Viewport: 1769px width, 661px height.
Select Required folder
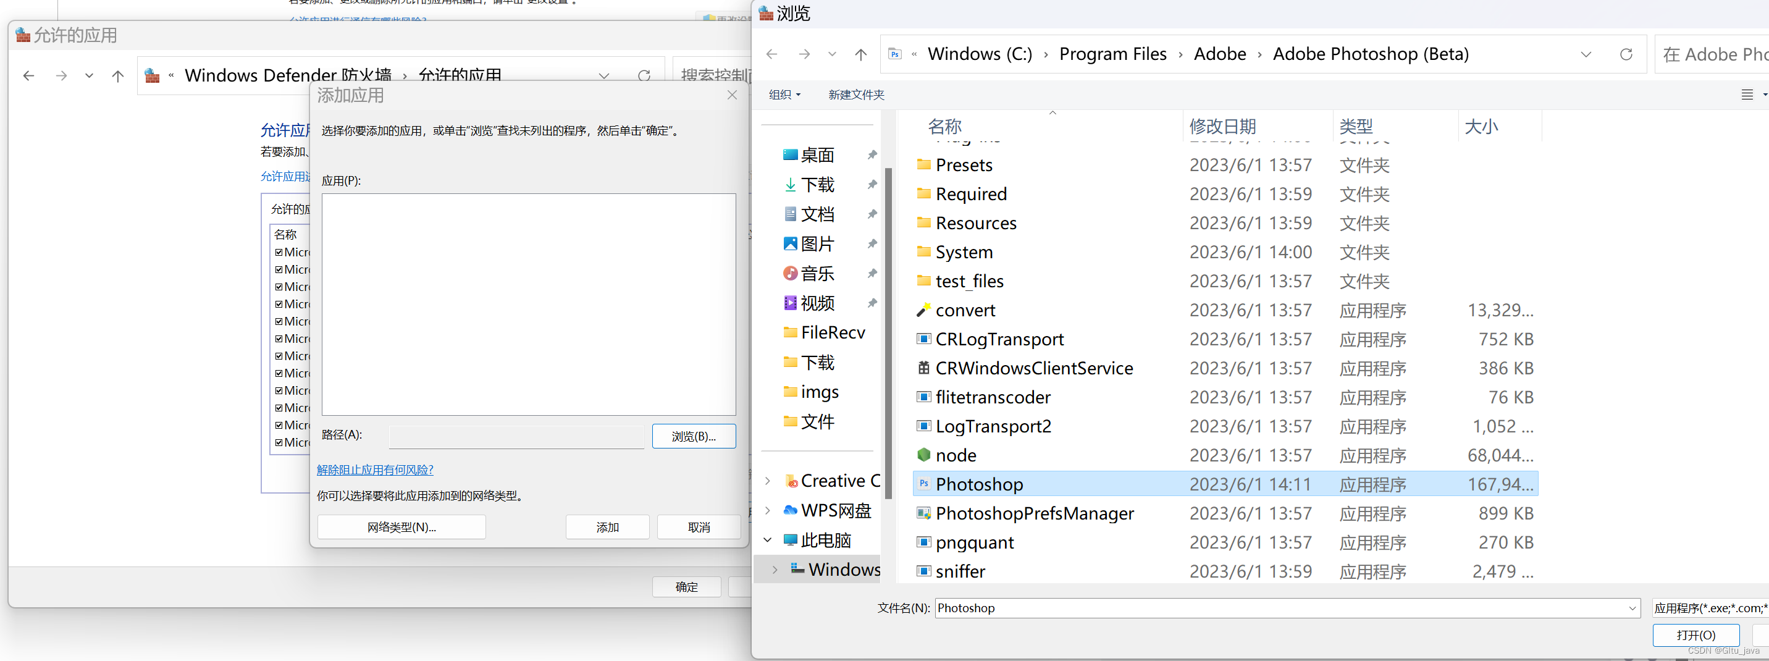(970, 194)
